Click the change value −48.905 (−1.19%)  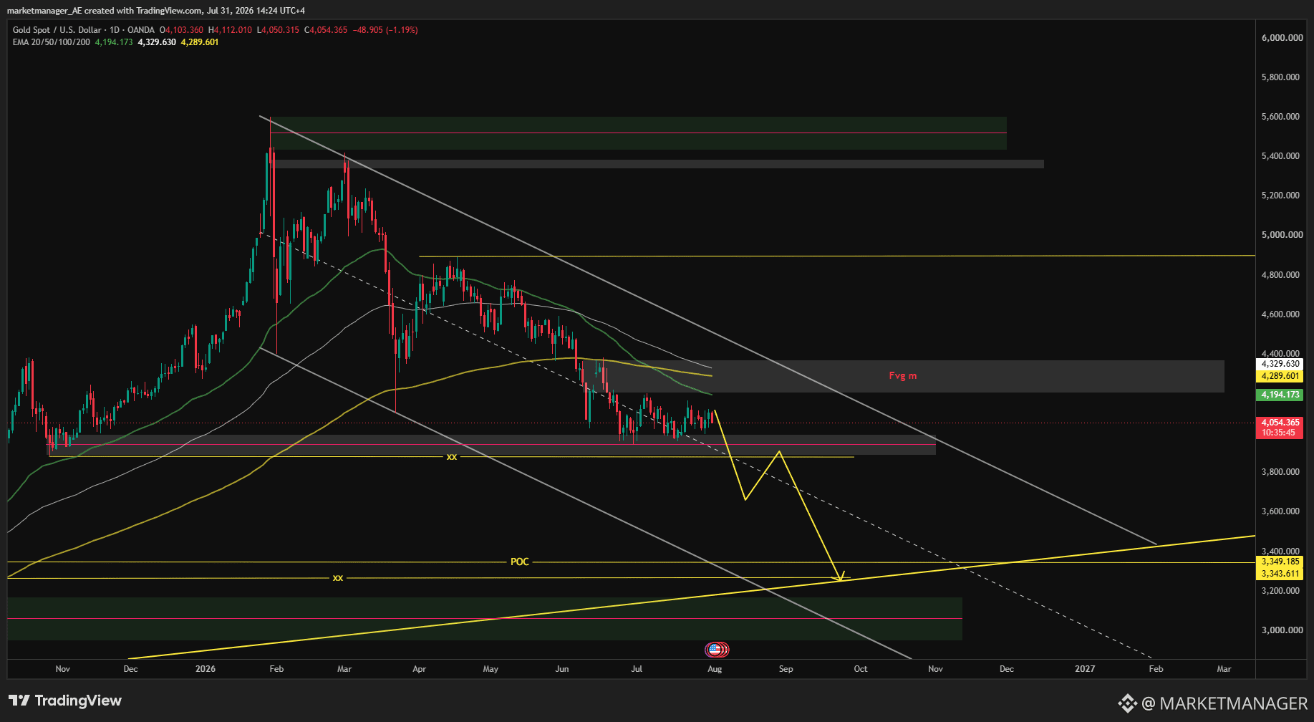pos(385,30)
